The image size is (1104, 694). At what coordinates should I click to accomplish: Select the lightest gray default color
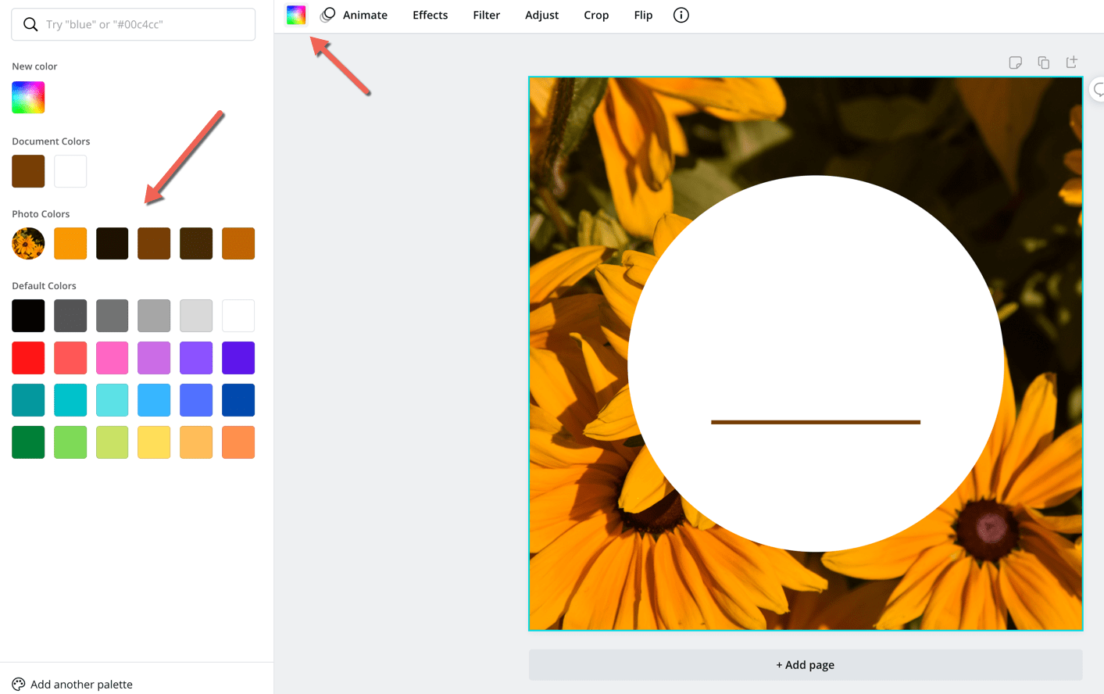click(x=196, y=316)
